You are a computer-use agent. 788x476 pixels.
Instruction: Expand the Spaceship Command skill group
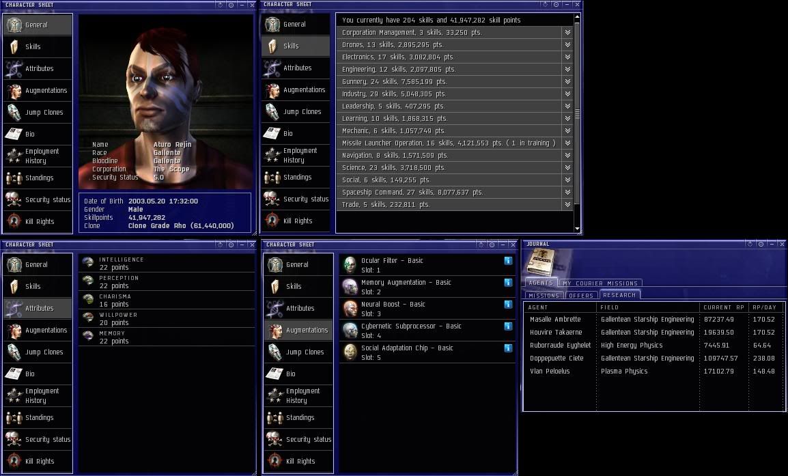point(567,193)
